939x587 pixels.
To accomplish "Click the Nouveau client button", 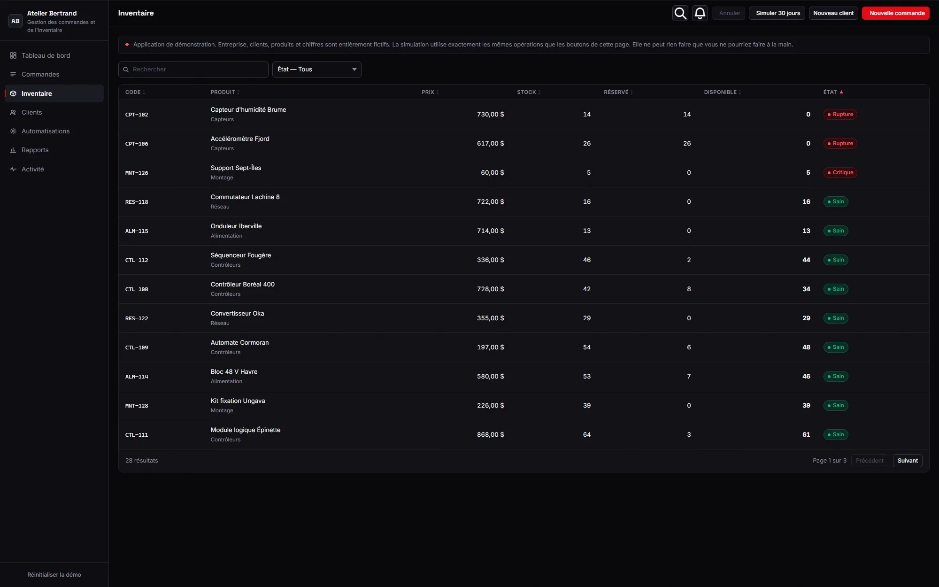I will (833, 13).
